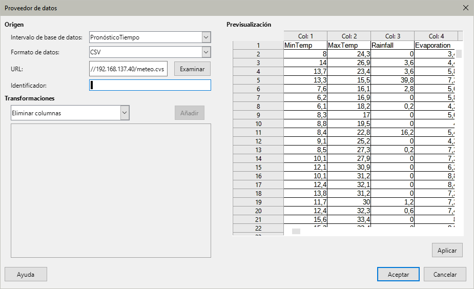Open Ayuda help button
Viewport: 474px width, 289px height.
pyautogui.click(x=26, y=274)
